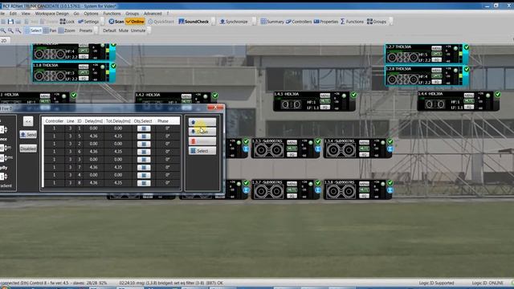
Task: Open the Edit menu
Action: [13, 14]
